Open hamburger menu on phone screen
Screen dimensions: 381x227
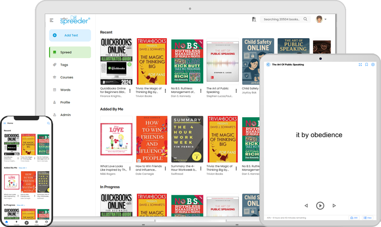pyautogui.click(x=5, y=123)
